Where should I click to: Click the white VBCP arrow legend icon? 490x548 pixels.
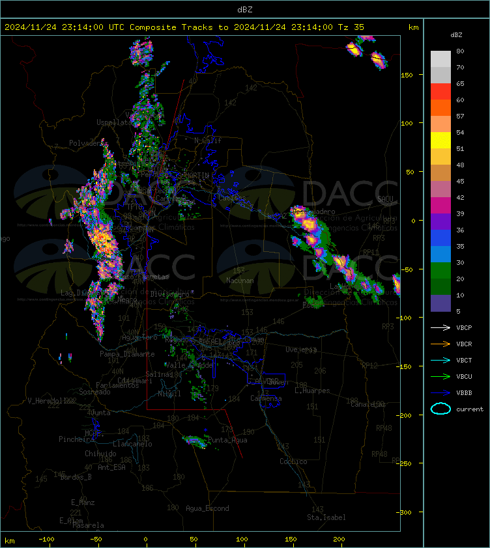pyautogui.click(x=440, y=327)
